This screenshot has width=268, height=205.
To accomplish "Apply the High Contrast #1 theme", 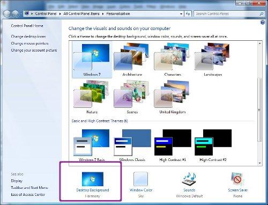I will [x=173, y=145].
